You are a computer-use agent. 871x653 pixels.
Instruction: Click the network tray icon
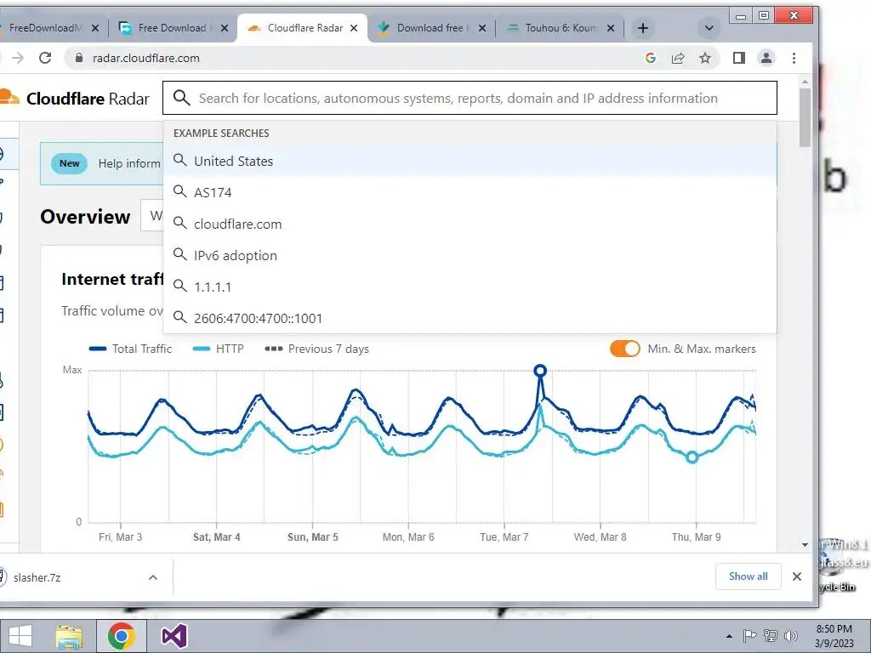(x=771, y=636)
